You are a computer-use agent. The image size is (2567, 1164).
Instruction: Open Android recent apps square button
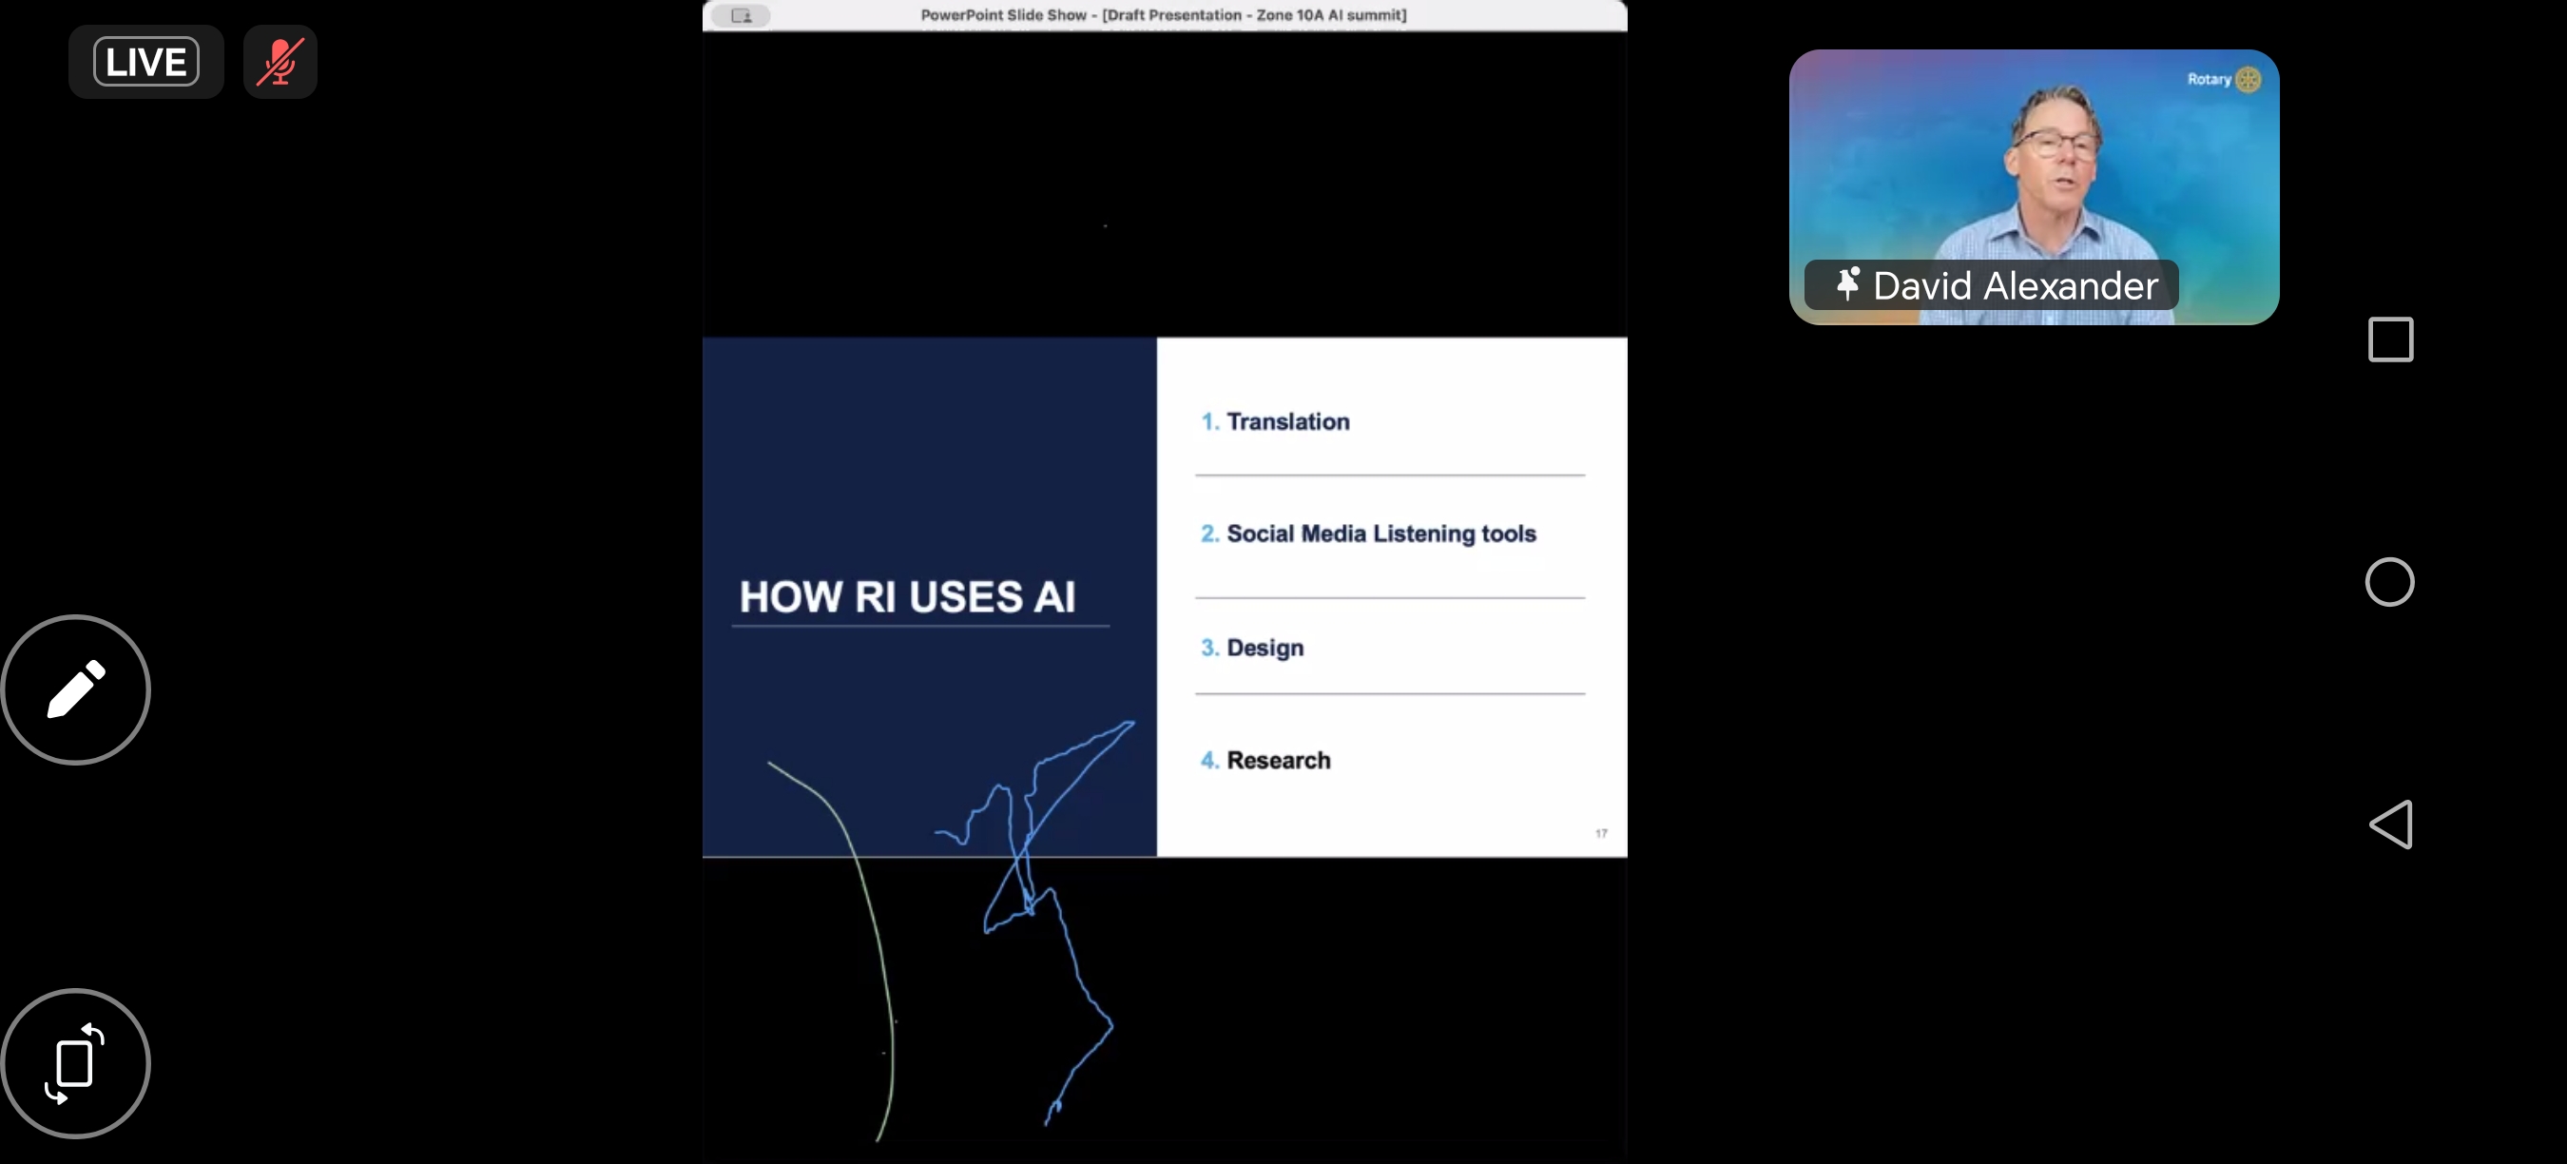click(x=2389, y=339)
